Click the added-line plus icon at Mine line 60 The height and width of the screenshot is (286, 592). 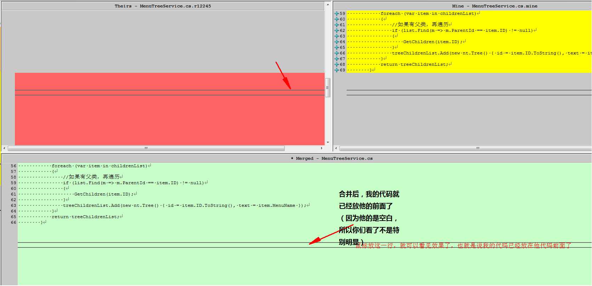tap(336, 19)
